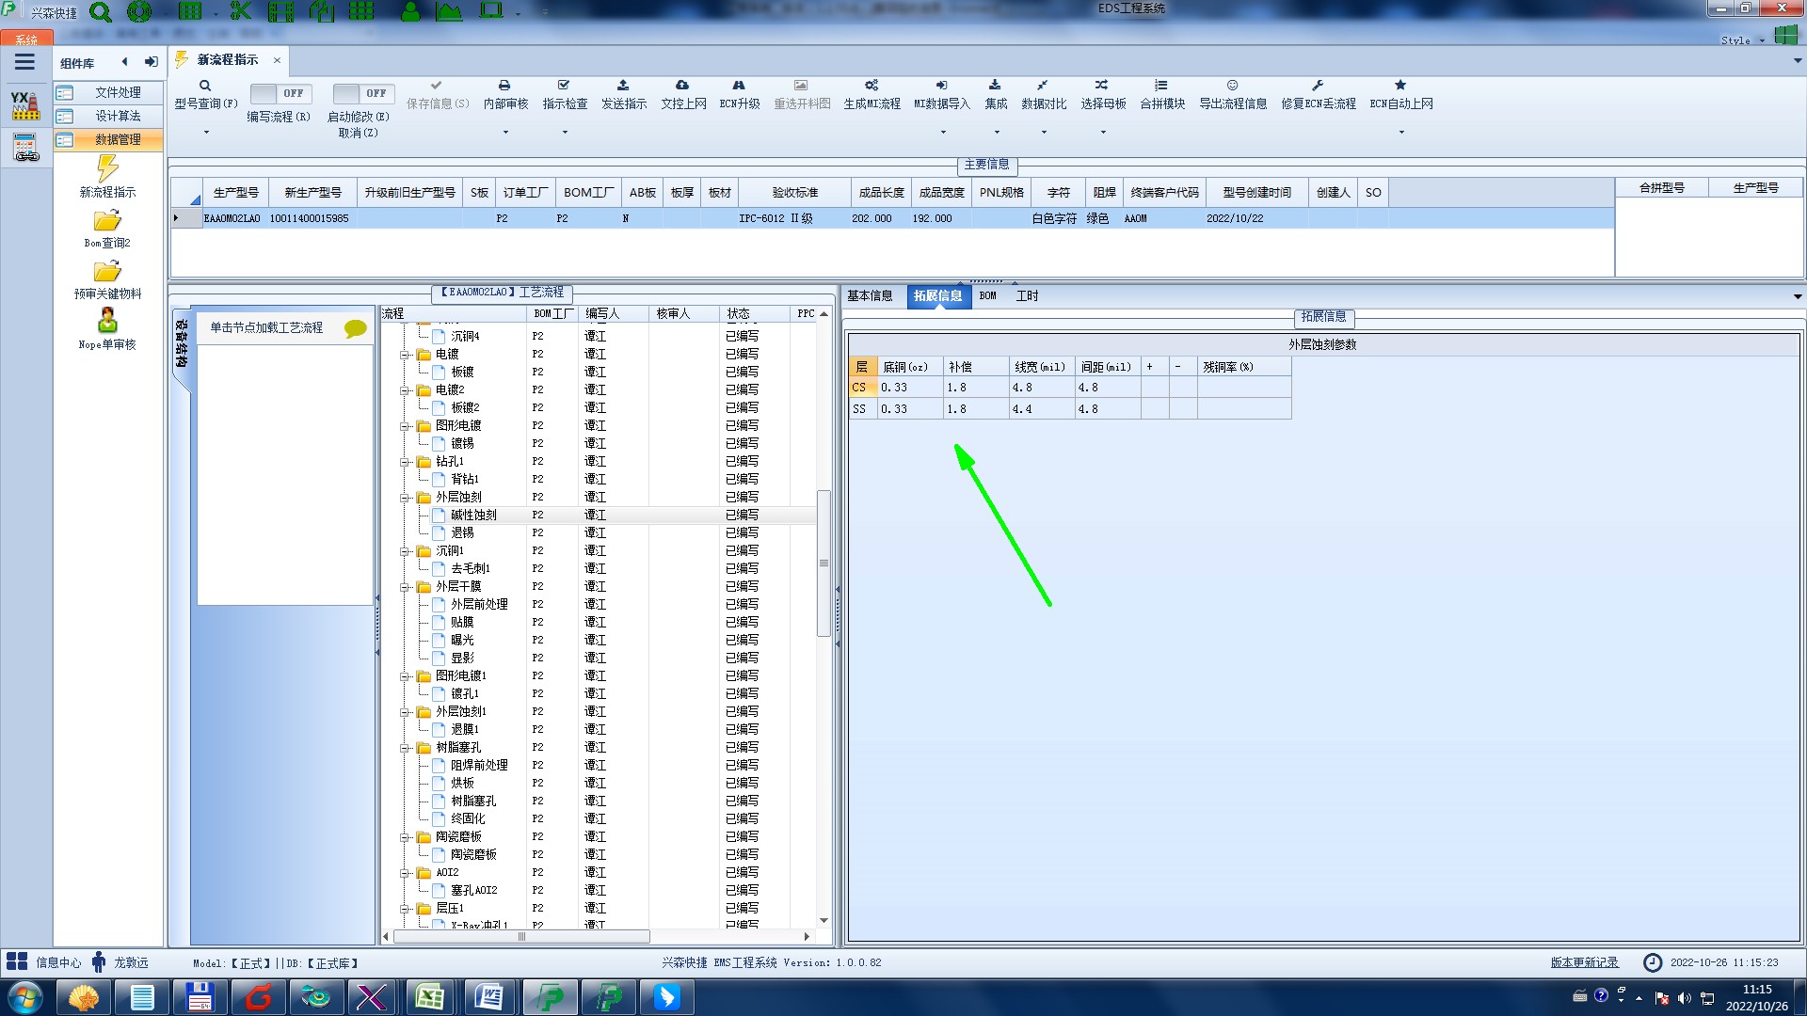Screen dimensions: 1807x1016
Task: Open Excel from the Windows taskbar
Action: tap(430, 997)
